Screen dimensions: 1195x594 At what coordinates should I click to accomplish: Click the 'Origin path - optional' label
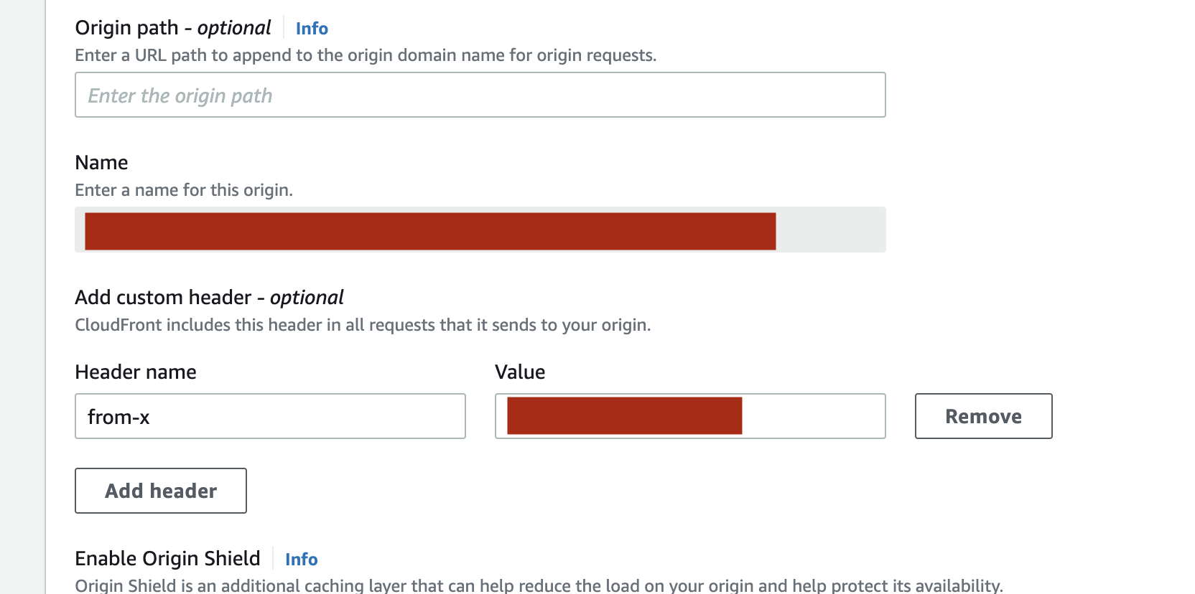(x=173, y=28)
